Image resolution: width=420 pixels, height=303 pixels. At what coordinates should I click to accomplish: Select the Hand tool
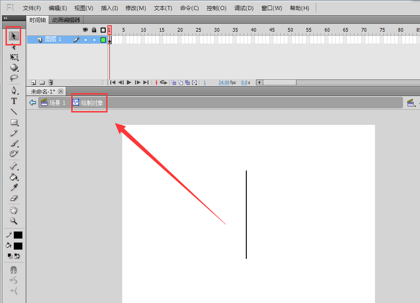click(14, 210)
